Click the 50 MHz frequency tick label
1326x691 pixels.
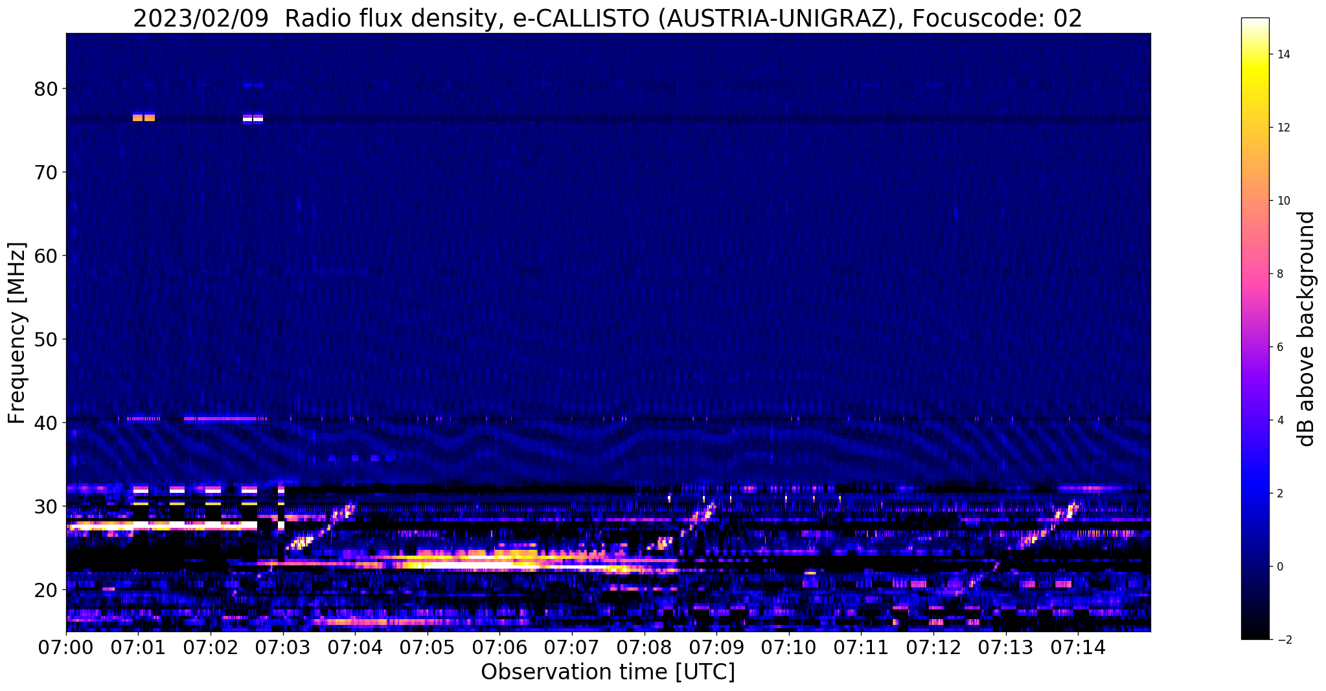pyautogui.click(x=45, y=339)
